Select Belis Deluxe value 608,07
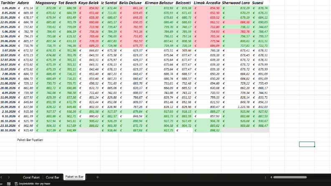This screenshot has width=331, height=186. point(131,93)
